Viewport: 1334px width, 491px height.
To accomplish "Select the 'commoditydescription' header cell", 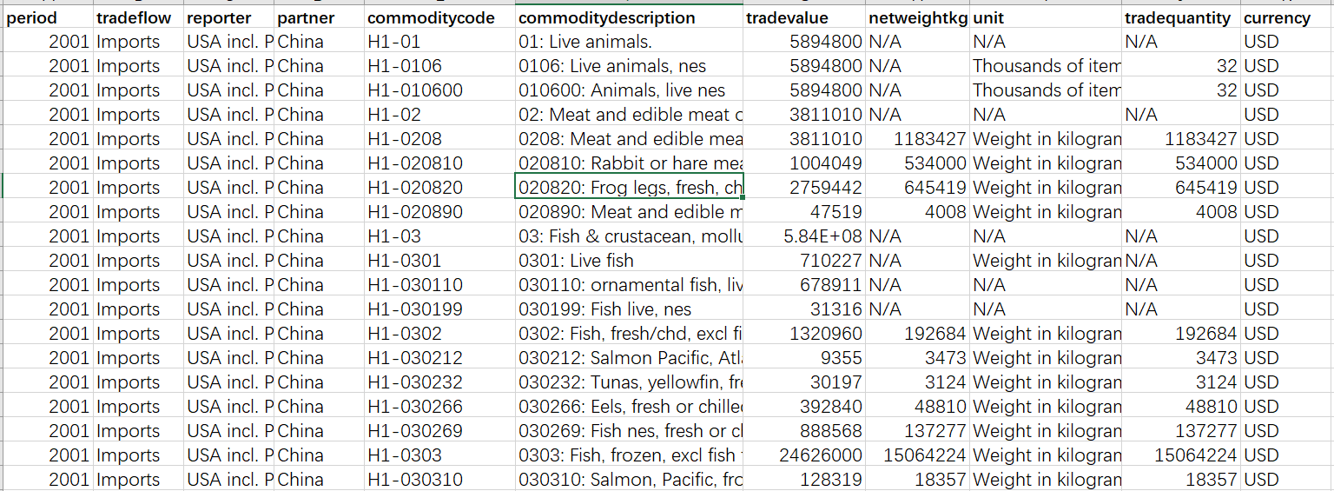I will 629,18.
